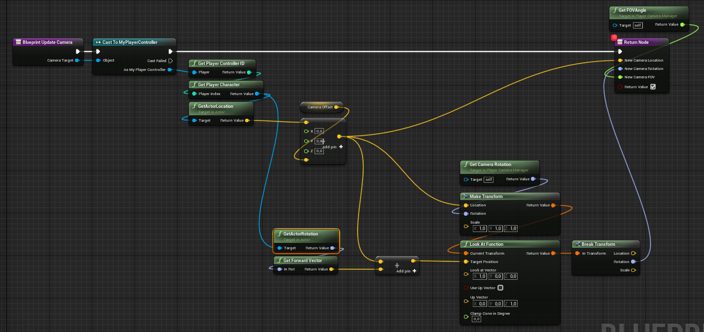Click the breakpoint icon on Return Node

pos(614,37)
